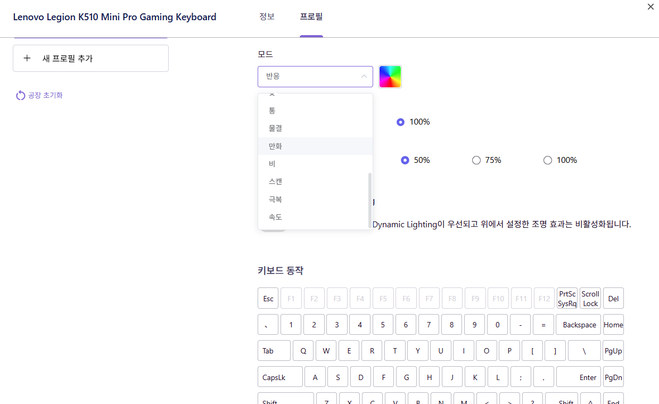This screenshot has height=404, width=659.
Task: Click the keyboard title Lenovo Legion K510
Action: 114,17
